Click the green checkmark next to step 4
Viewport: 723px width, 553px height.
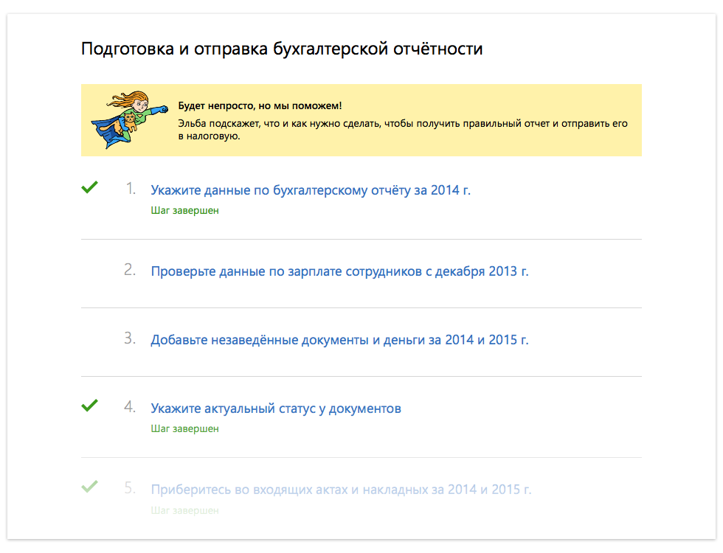click(x=89, y=406)
